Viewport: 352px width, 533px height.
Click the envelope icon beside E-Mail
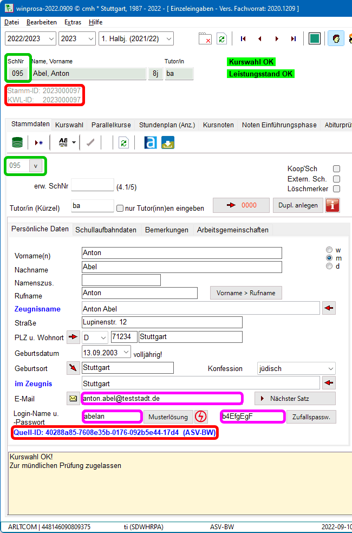[73, 399]
